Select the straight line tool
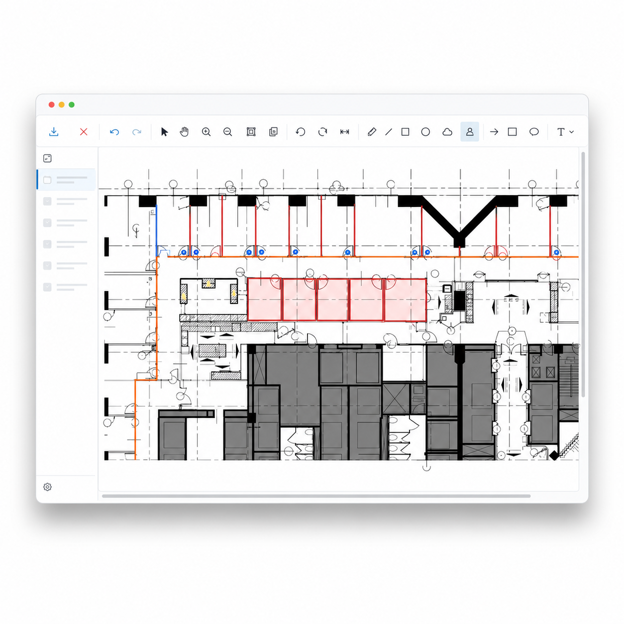Image resolution: width=624 pixels, height=624 pixels. click(389, 132)
